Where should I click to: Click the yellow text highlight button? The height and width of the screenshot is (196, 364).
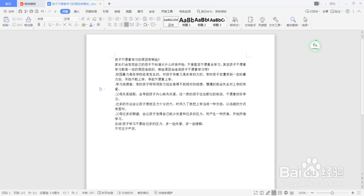click(84, 25)
